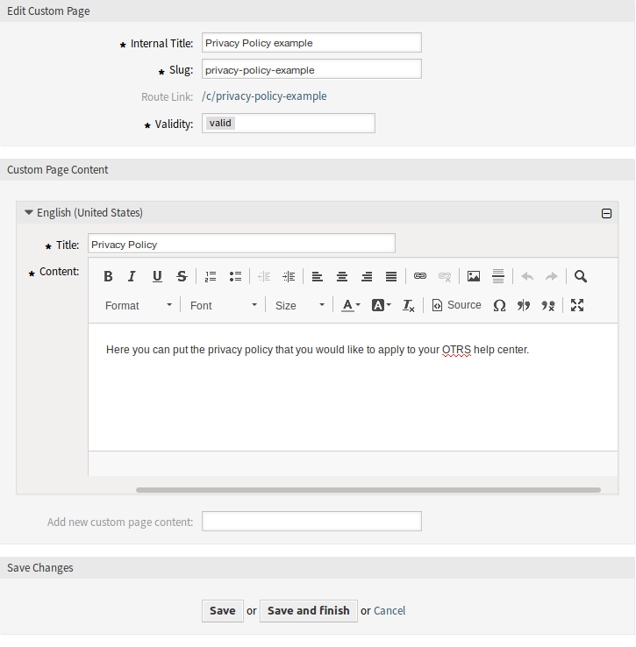Open the Size dropdown
The height and width of the screenshot is (647, 636).
point(300,306)
